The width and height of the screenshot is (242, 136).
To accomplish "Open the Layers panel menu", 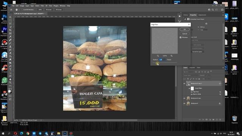I will [x=223, y=68].
